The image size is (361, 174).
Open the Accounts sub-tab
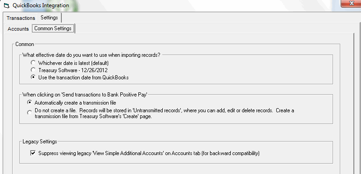(18, 29)
